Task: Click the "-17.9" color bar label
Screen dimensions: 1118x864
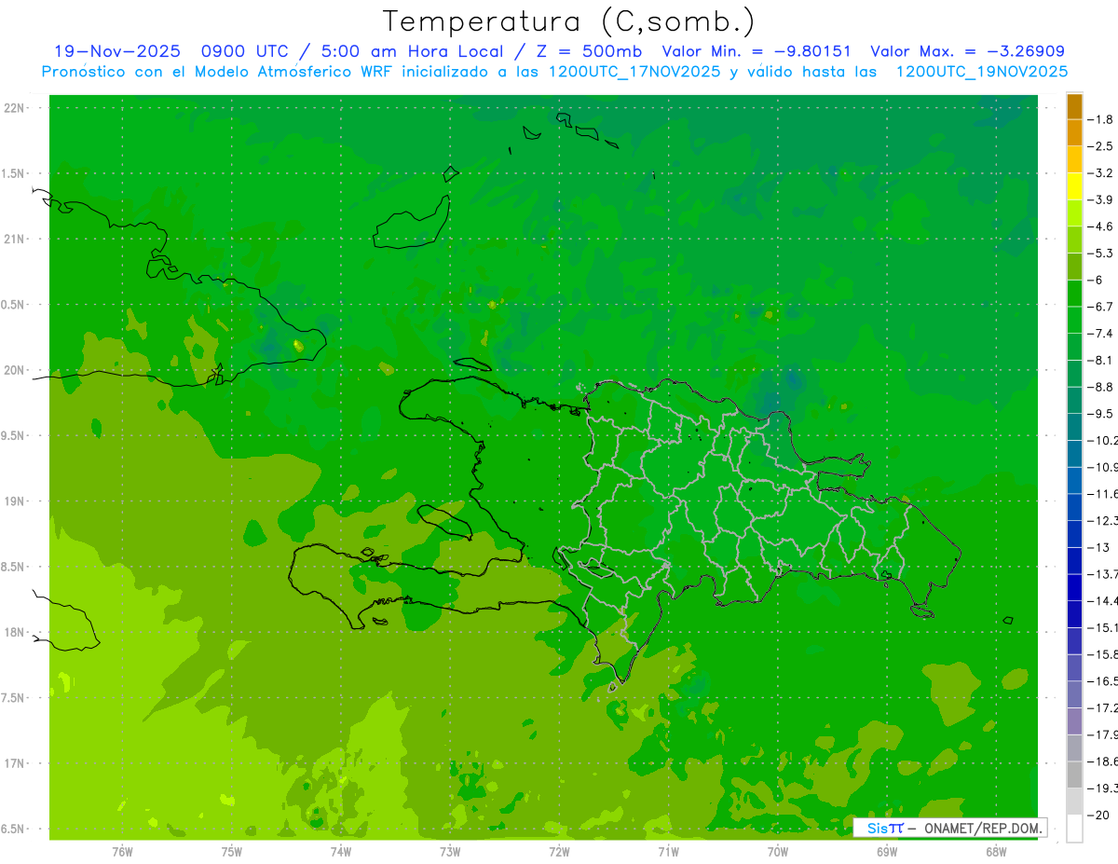Action: coord(1103,734)
